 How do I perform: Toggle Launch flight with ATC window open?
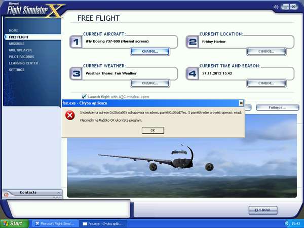click(84, 96)
